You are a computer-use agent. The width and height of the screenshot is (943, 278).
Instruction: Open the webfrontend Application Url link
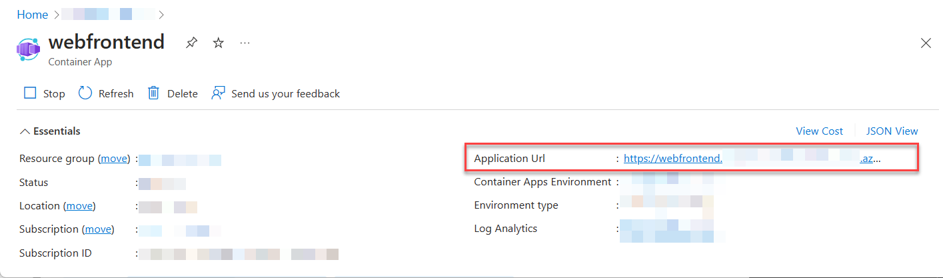pos(752,159)
